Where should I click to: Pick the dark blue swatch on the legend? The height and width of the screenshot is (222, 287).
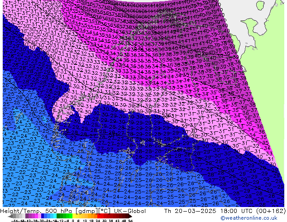[43, 217]
